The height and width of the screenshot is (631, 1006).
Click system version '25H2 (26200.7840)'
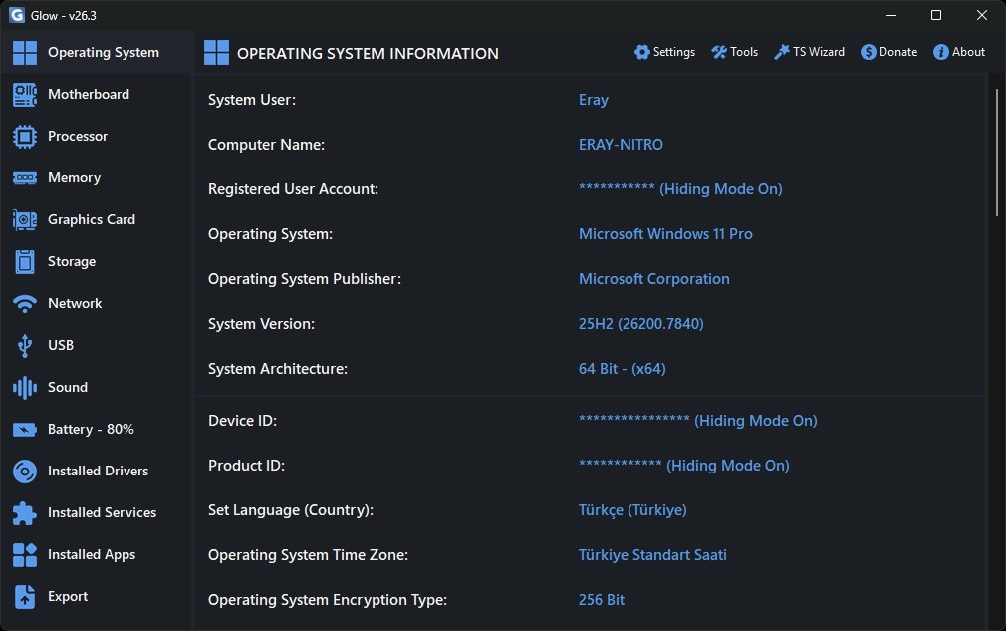[x=640, y=324]
